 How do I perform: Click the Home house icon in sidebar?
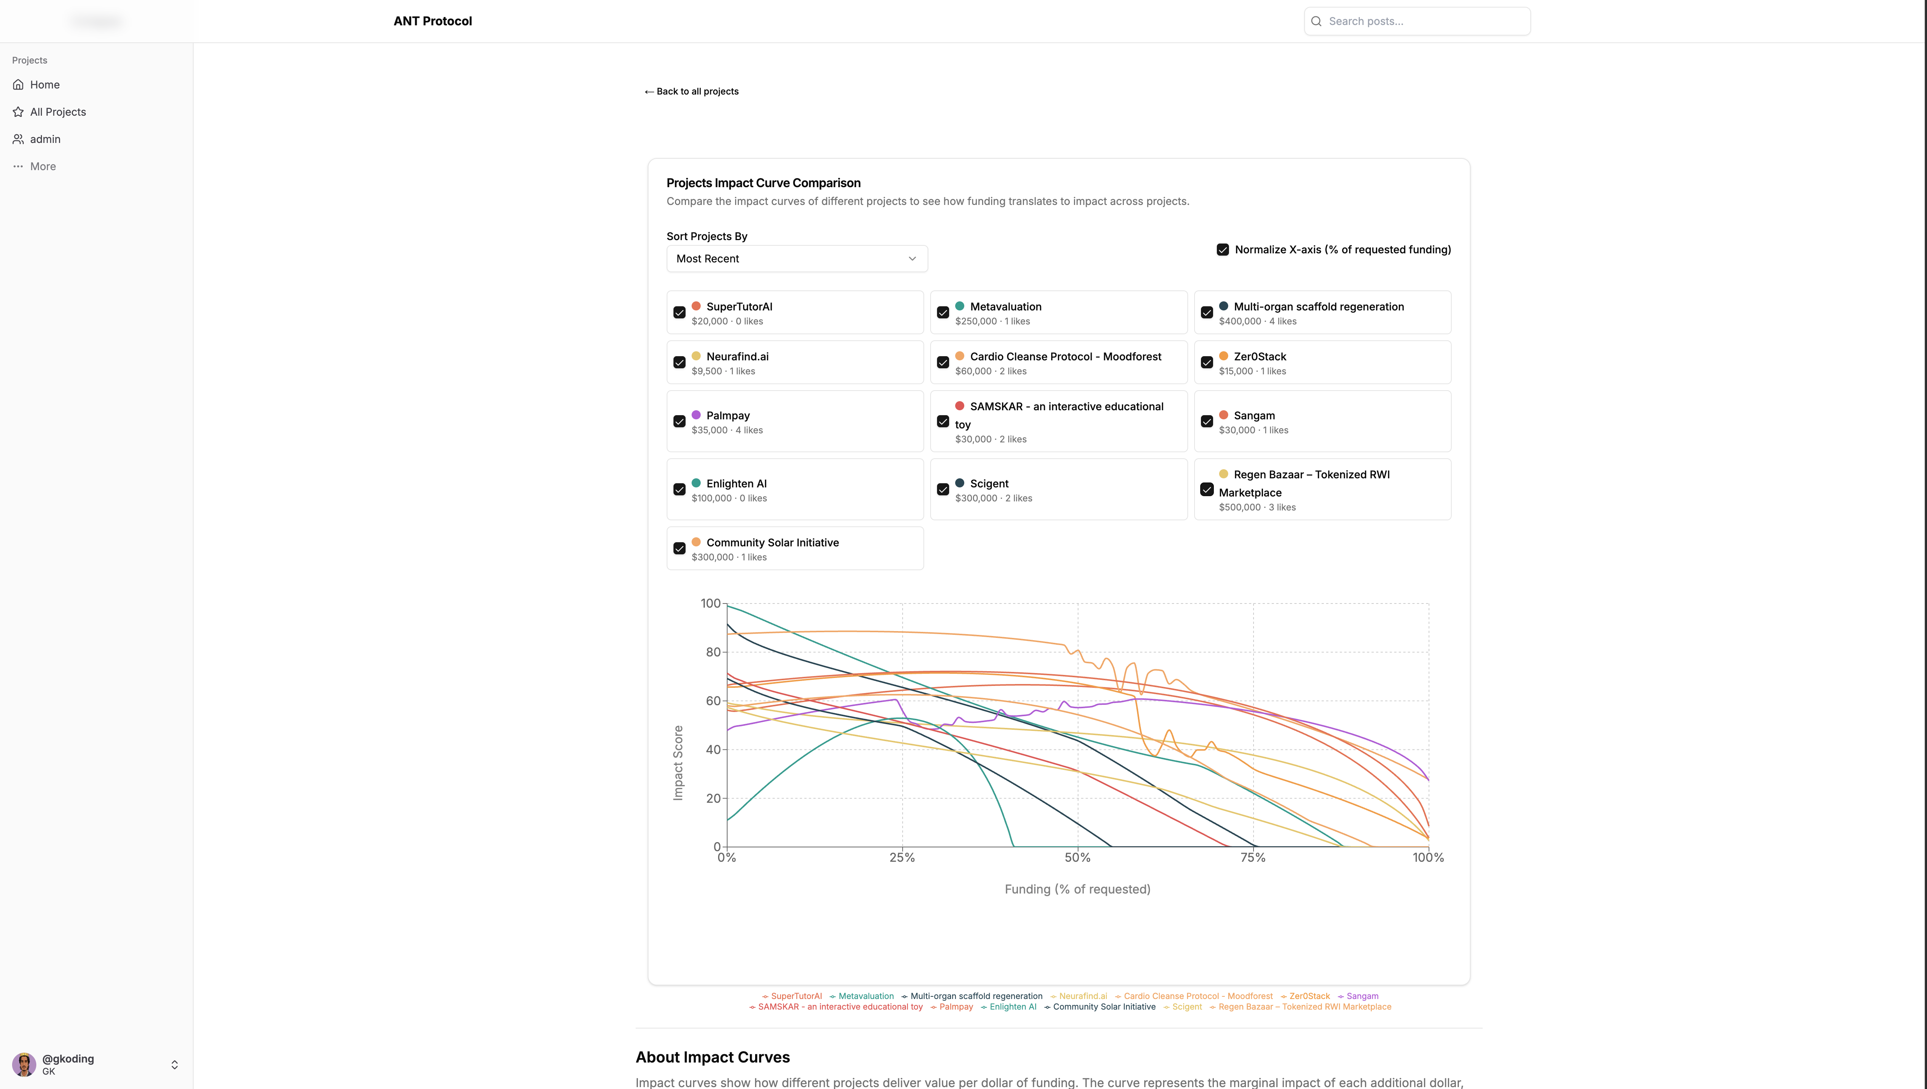coord(18,85)
